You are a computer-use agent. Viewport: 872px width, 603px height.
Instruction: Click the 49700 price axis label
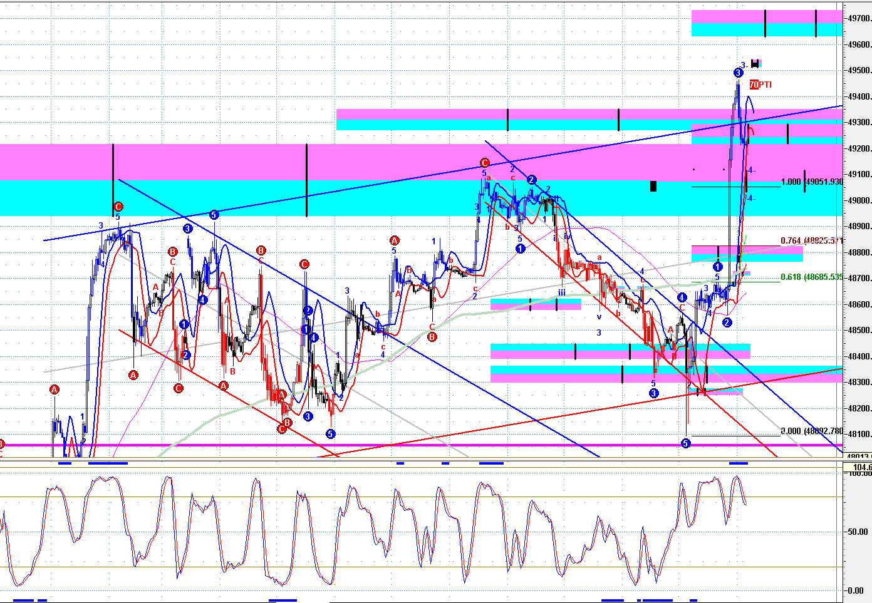[x=859, y=19]
